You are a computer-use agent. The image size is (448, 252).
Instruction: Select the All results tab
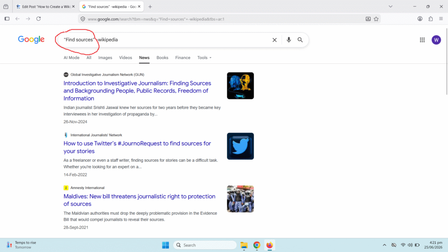[x=89, y=58]
